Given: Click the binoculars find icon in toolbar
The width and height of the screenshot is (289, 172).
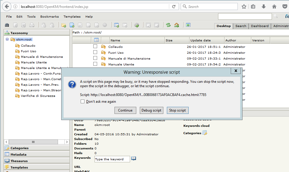Looking at the screenshot, I should click(x=7, y=25).
